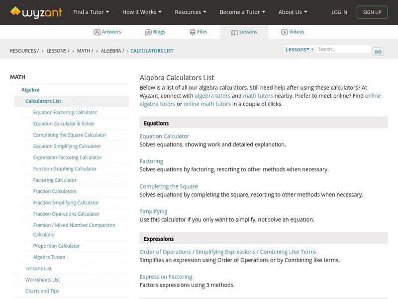Click the Videos play icon
The height and width of the screenshot is (299, 398).
click(285, 32)
